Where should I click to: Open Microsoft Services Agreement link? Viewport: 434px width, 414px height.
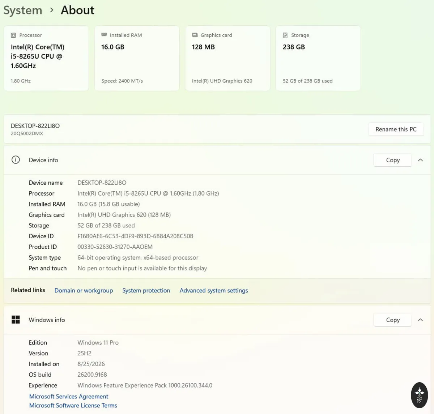coord(69,397)
